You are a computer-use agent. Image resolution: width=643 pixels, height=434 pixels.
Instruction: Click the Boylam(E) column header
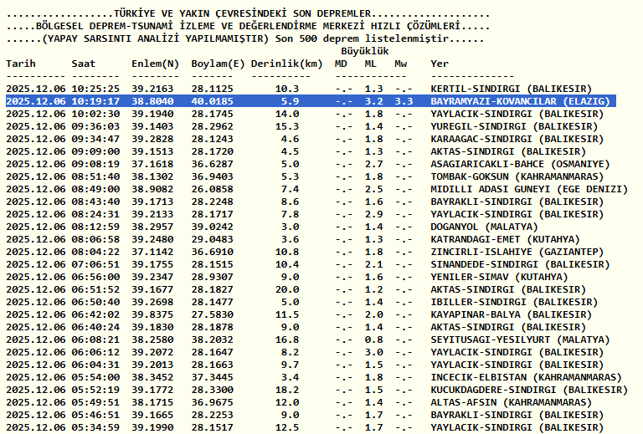pyautogui.click(x=219, y=64)
